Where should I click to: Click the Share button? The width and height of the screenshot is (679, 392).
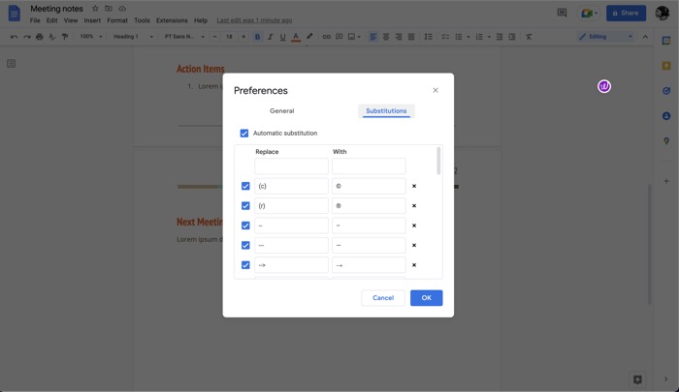[627, 13]
